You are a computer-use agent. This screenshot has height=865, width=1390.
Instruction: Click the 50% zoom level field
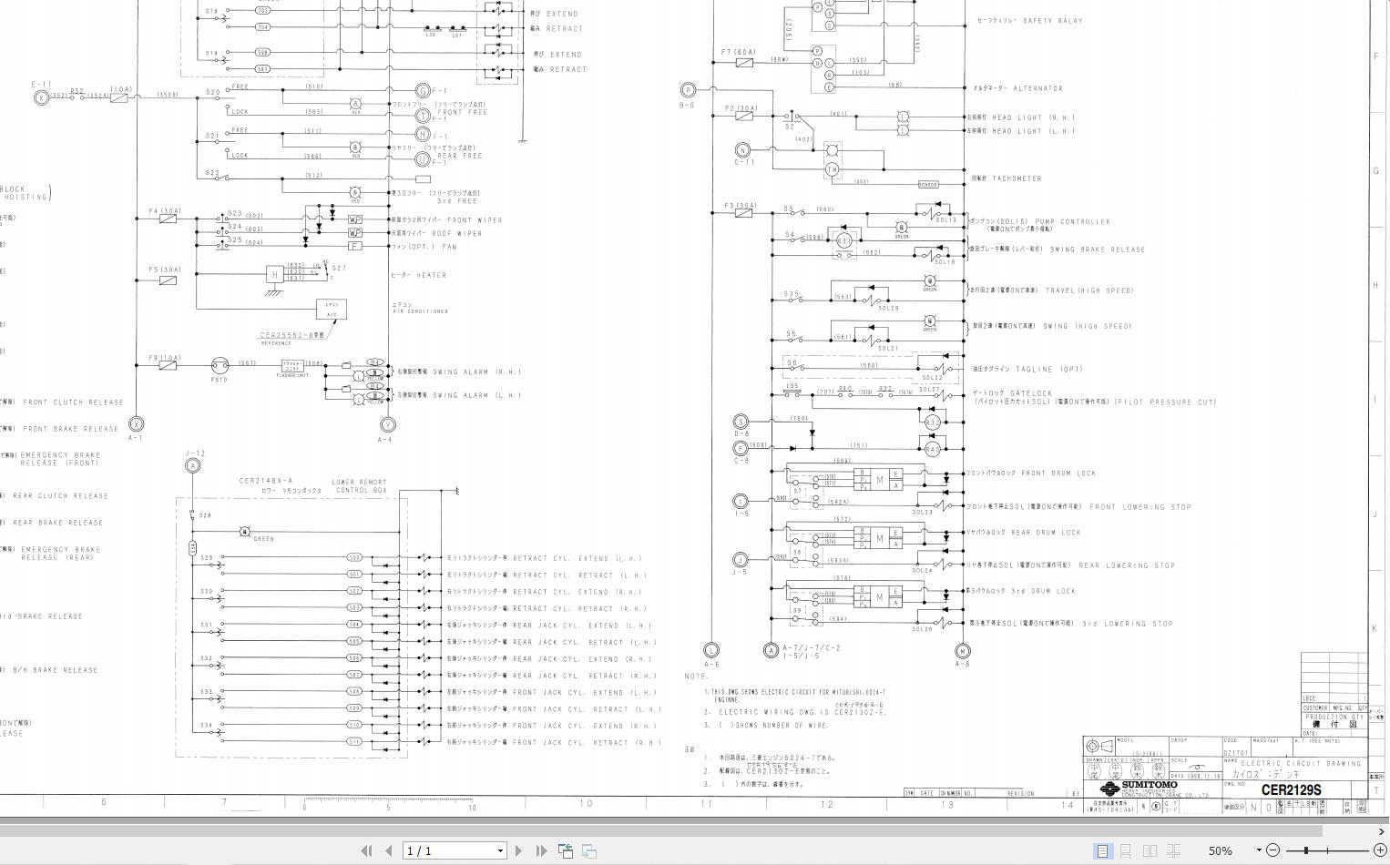(1221, 850)
